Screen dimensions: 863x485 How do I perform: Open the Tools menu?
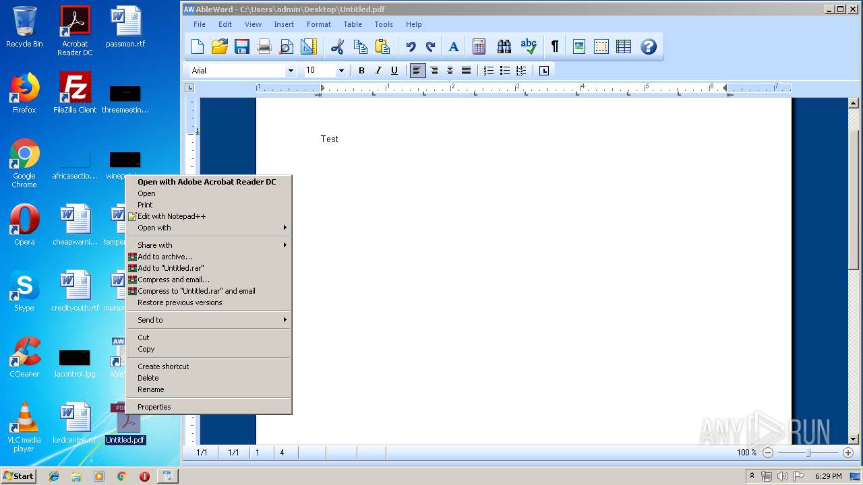384,24
